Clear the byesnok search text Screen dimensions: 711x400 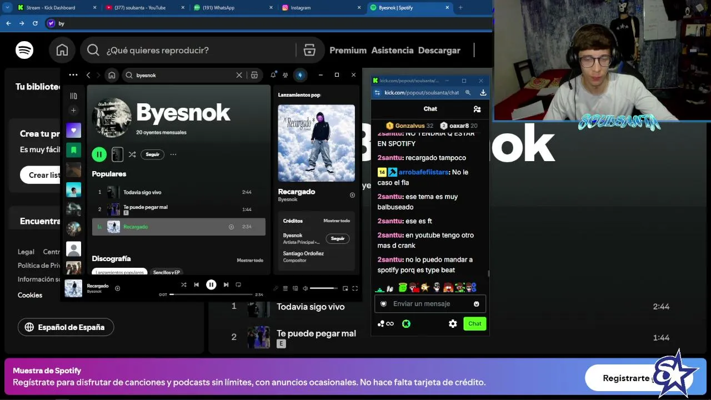pyautogui.click(x=239, y=75)
